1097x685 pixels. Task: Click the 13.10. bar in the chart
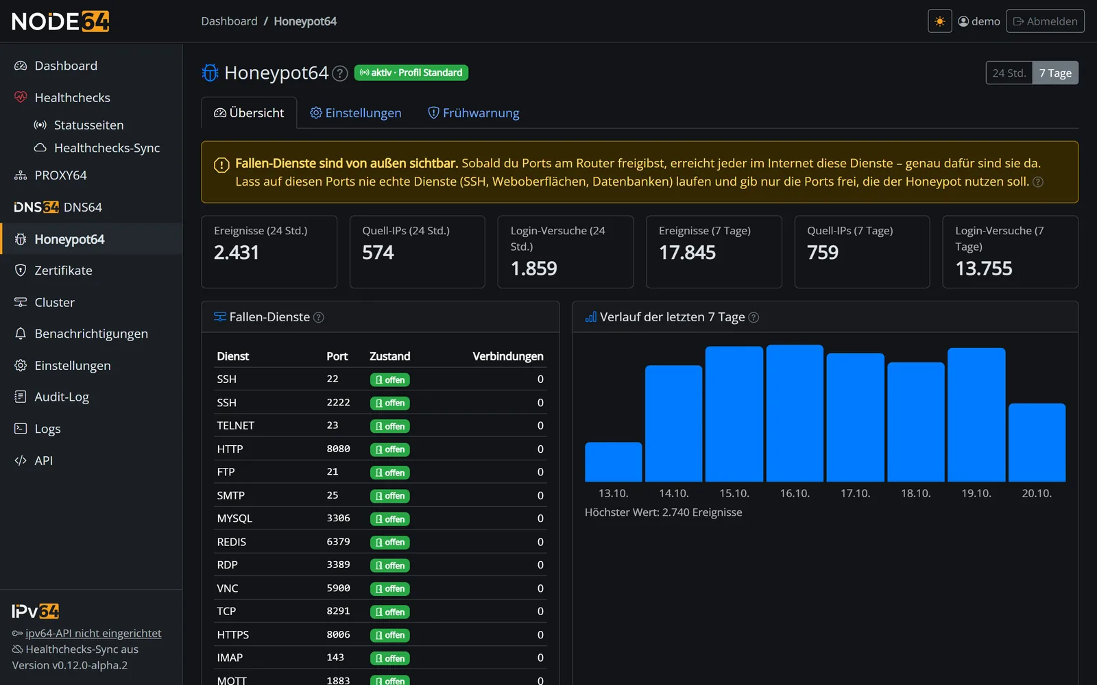coord(613,462)
